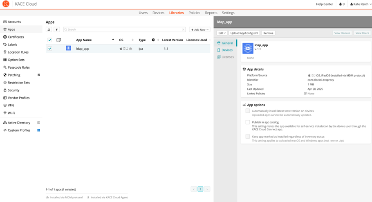Click the large ldap_app globe icon

[x=248, y=48]
